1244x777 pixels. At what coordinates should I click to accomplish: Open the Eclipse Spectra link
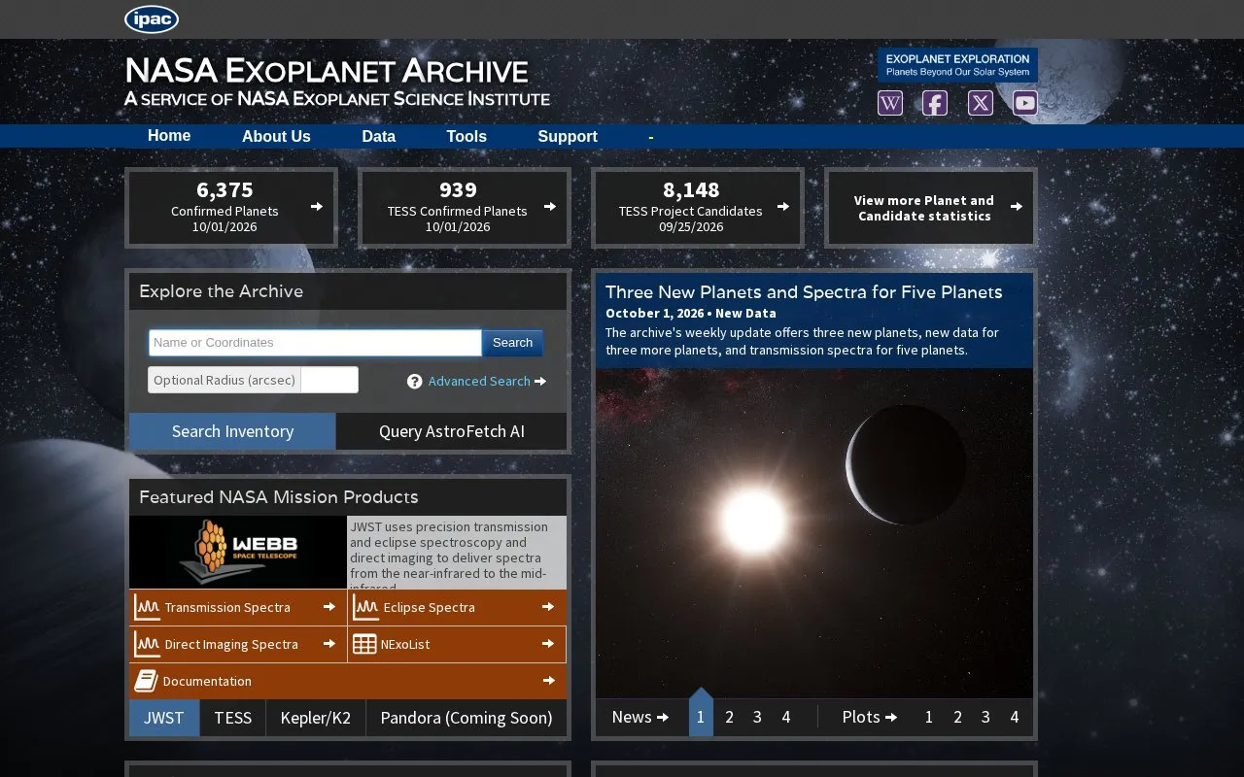tap(430, 608)
